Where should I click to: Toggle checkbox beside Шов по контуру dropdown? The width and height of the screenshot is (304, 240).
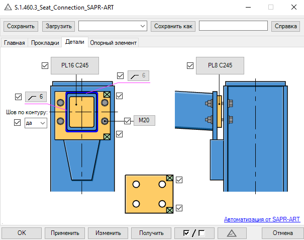pyautogui.click(x=18, y=123)
